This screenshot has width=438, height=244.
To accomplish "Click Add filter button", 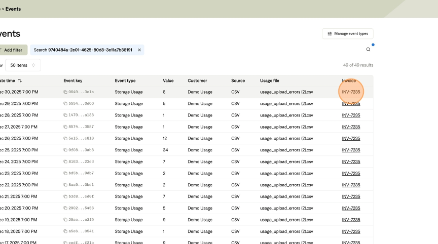I will [x=12, y=50].
